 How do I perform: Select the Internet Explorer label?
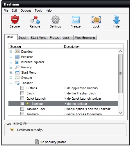click(33, 62)
